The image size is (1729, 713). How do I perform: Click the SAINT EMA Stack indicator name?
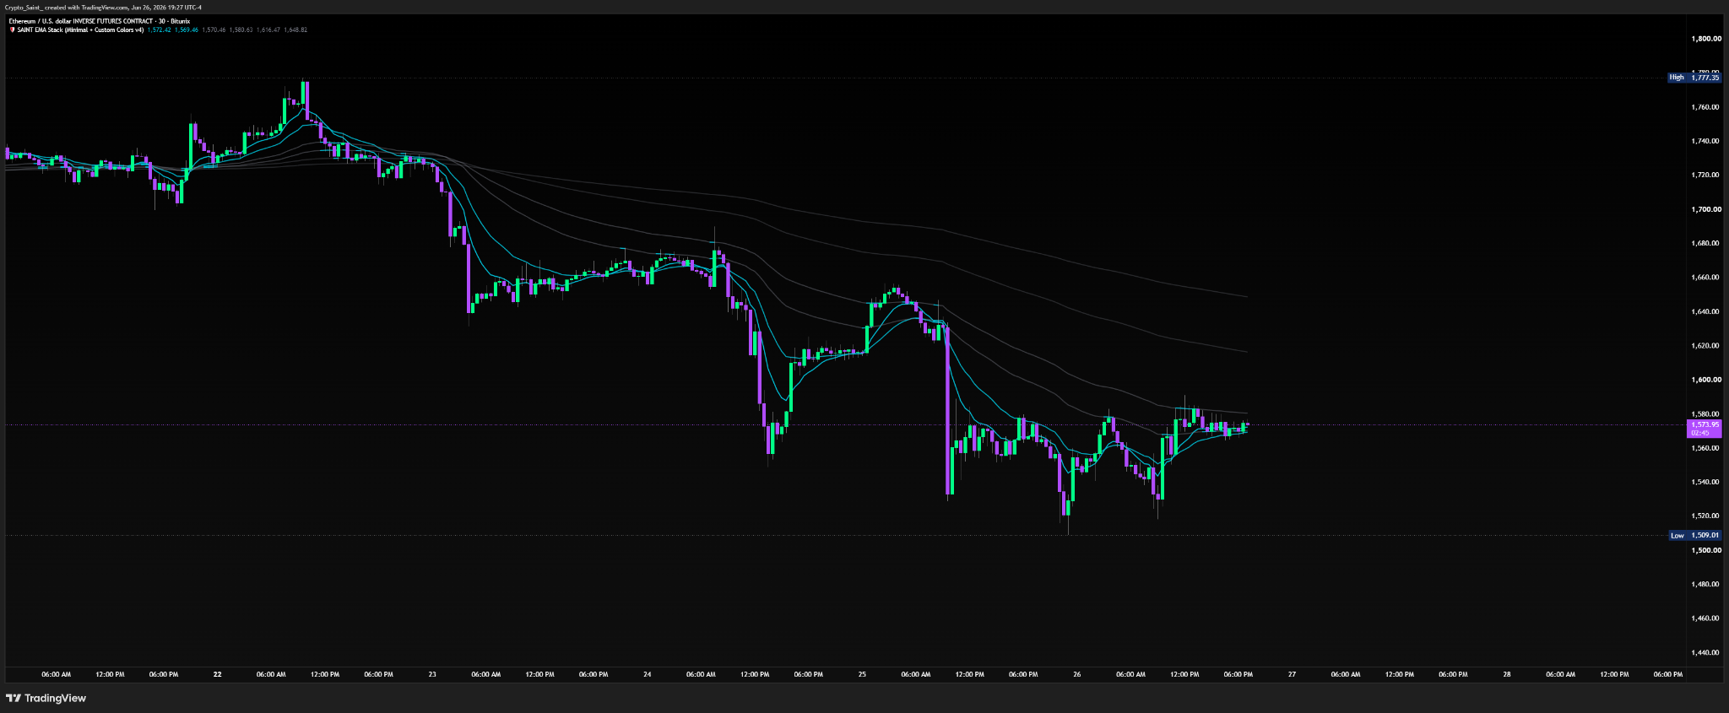pyautogui.click(x=80, y=30)
